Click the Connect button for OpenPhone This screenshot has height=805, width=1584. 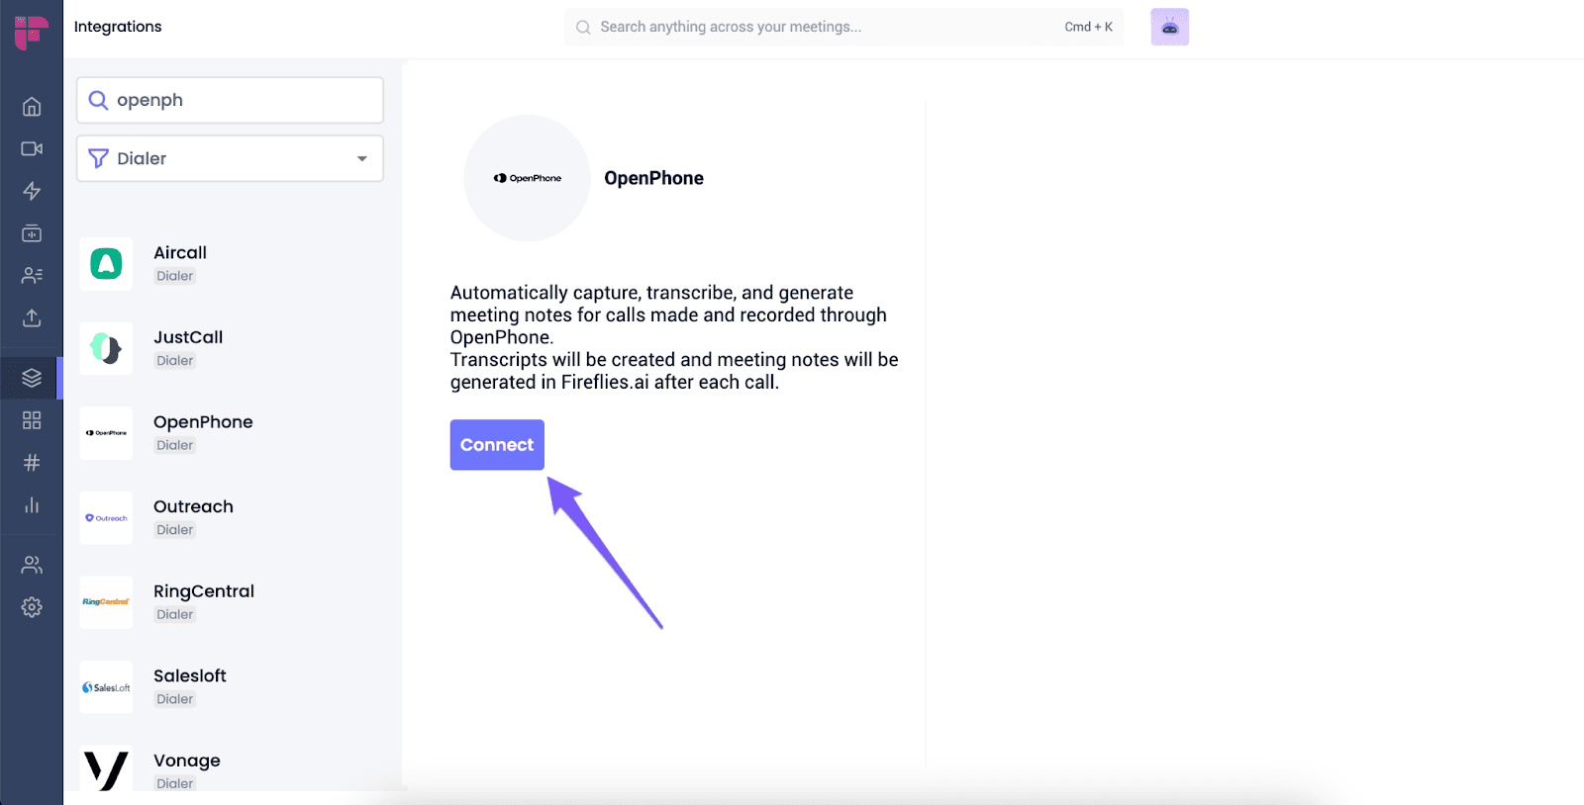coord(497,445)
